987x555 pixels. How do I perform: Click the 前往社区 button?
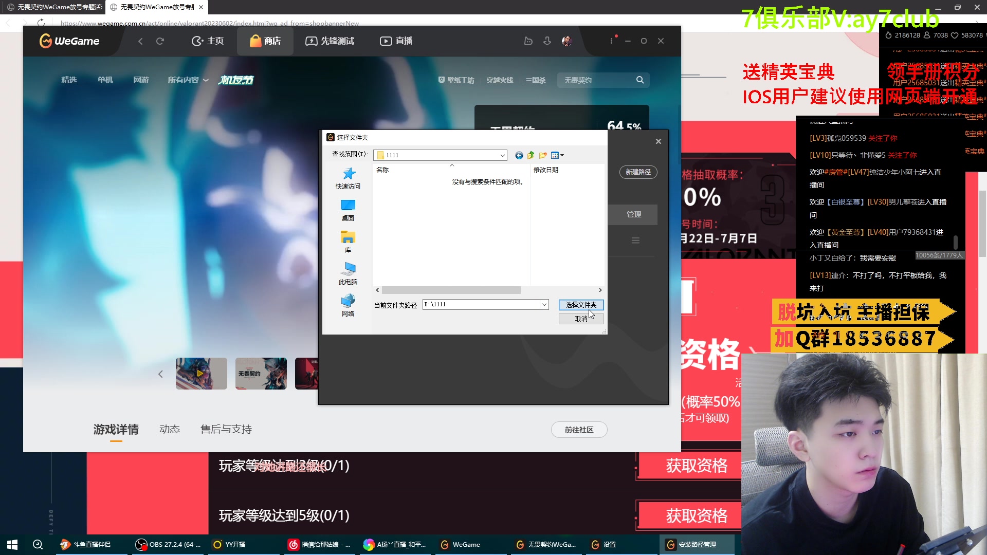(x=579, y=429)
